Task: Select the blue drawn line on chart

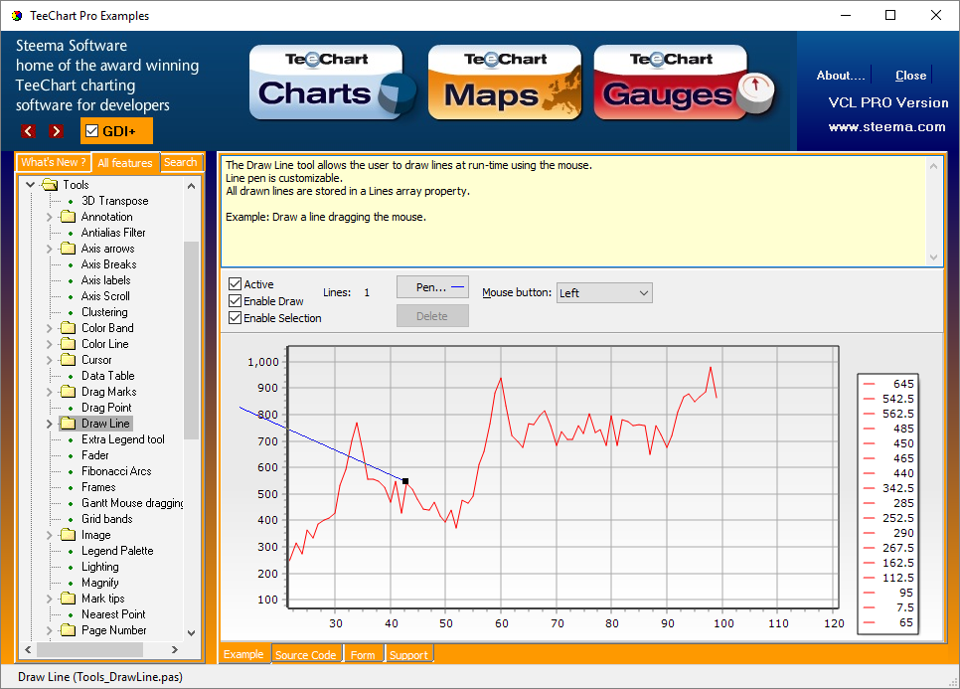Action: pos(322,444)
